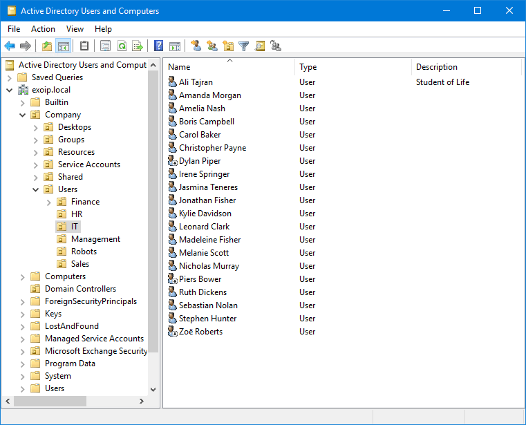Collapse the Company tree node
The width and height of the screenshot is (526, 425).
(x=23, y=115)
